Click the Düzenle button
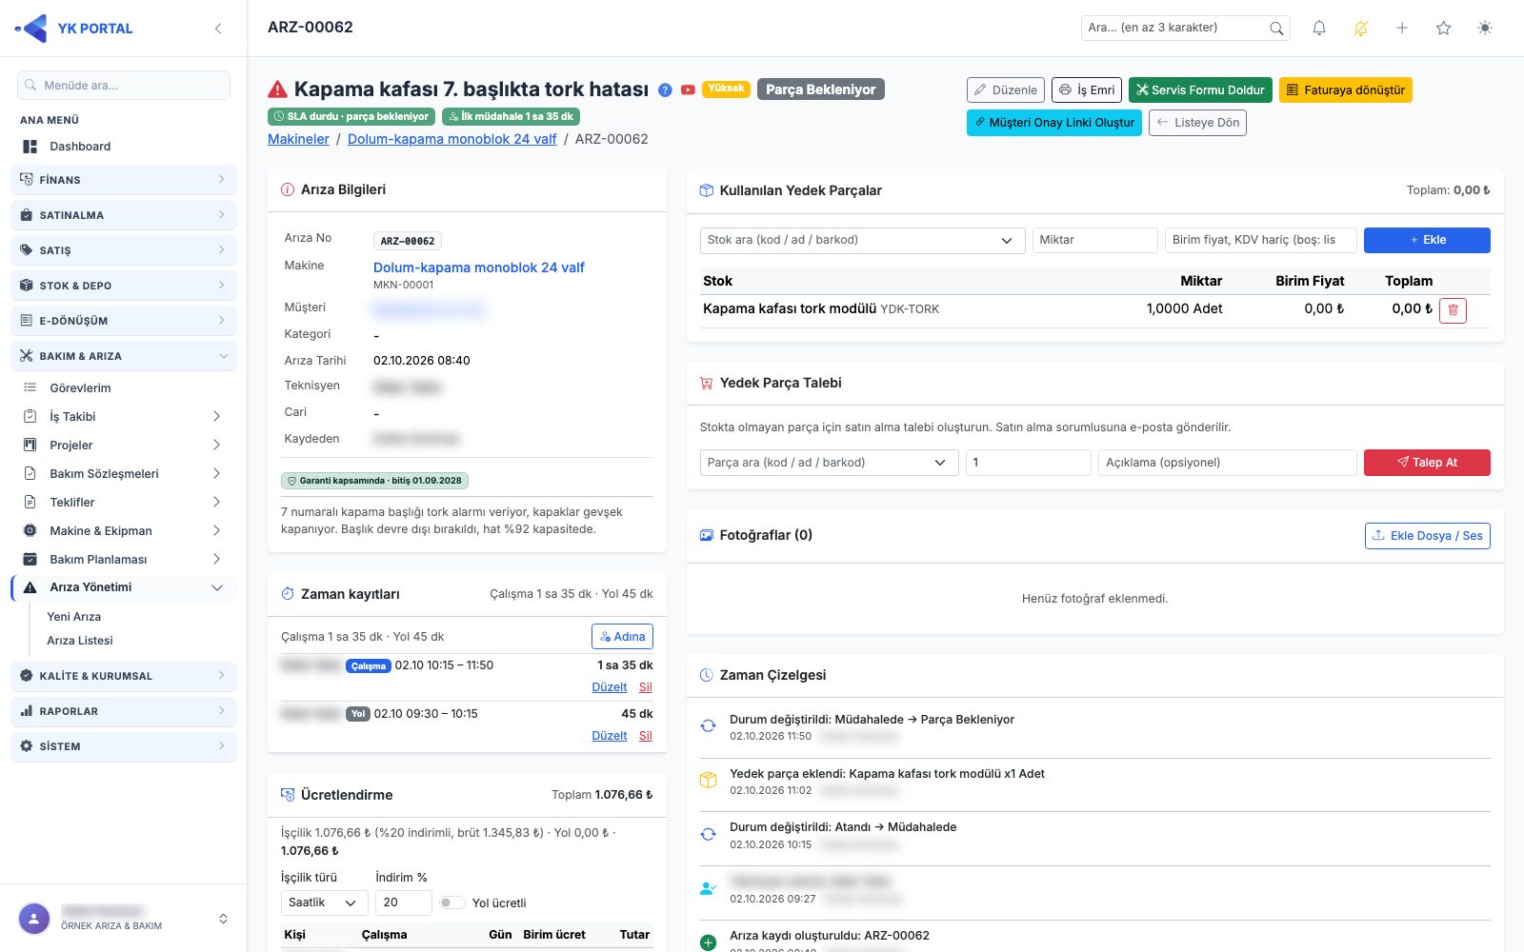The width and height of the screenshot is (1524, 952). 1006,90
